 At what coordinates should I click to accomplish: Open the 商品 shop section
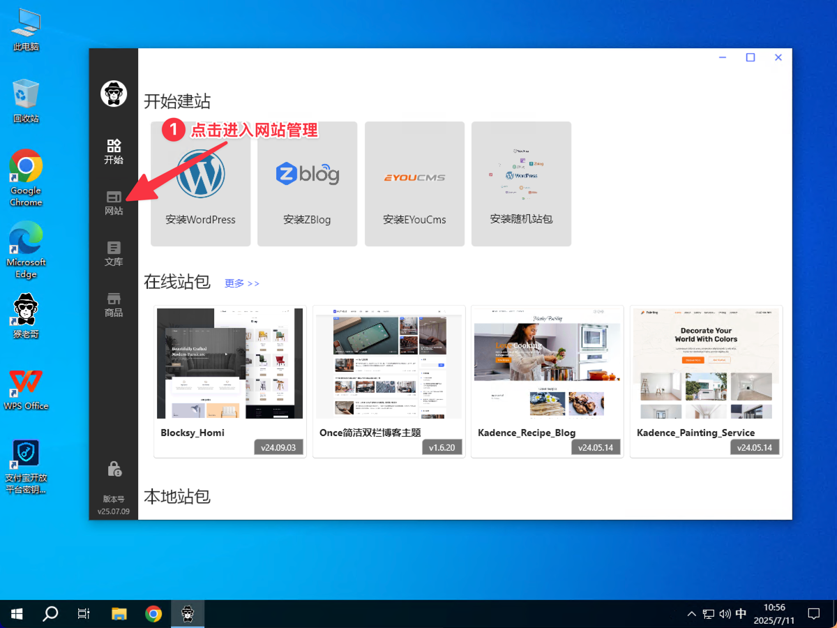coord(114,305)
